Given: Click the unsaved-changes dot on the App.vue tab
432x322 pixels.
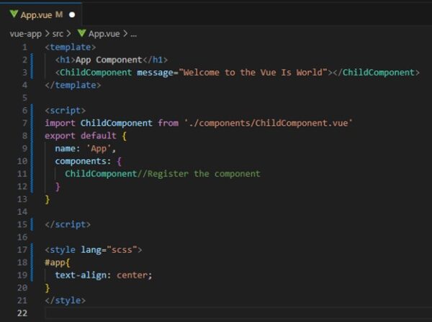Looking at the screenshot, I should click(x=72, y=14).
